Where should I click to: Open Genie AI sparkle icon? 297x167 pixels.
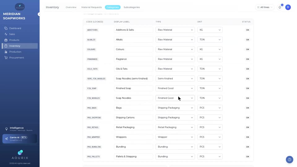tap(6, 139)
